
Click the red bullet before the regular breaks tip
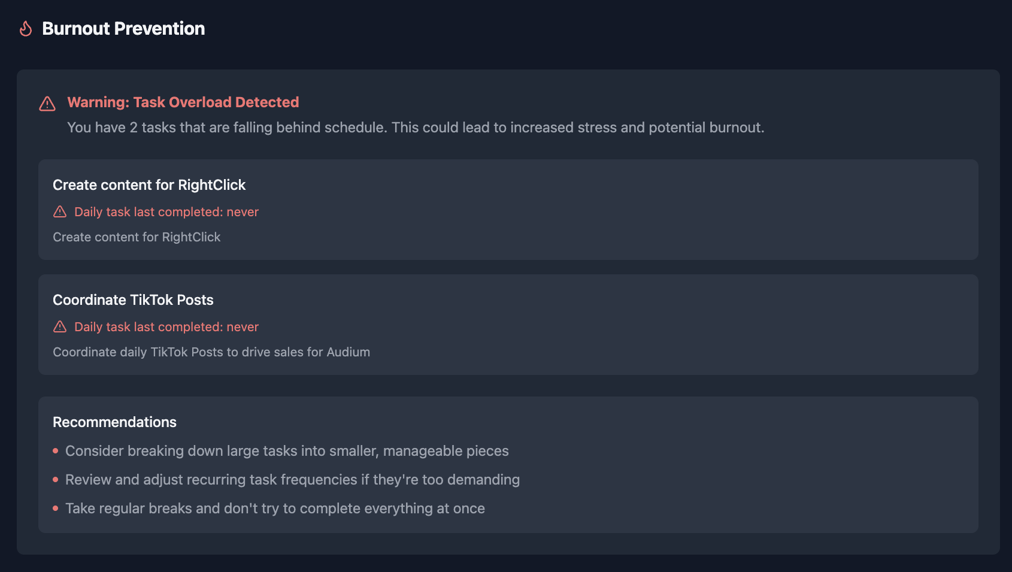click(x=56, y=509)
